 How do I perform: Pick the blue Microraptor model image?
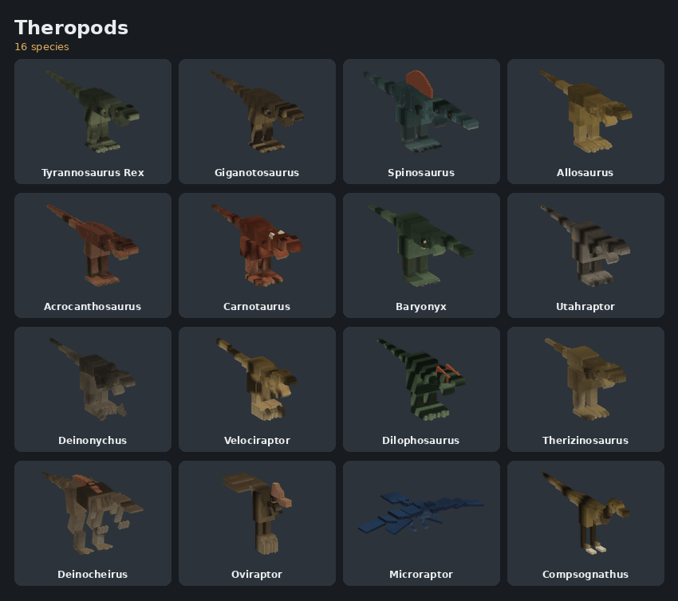[x=421, y=514]
